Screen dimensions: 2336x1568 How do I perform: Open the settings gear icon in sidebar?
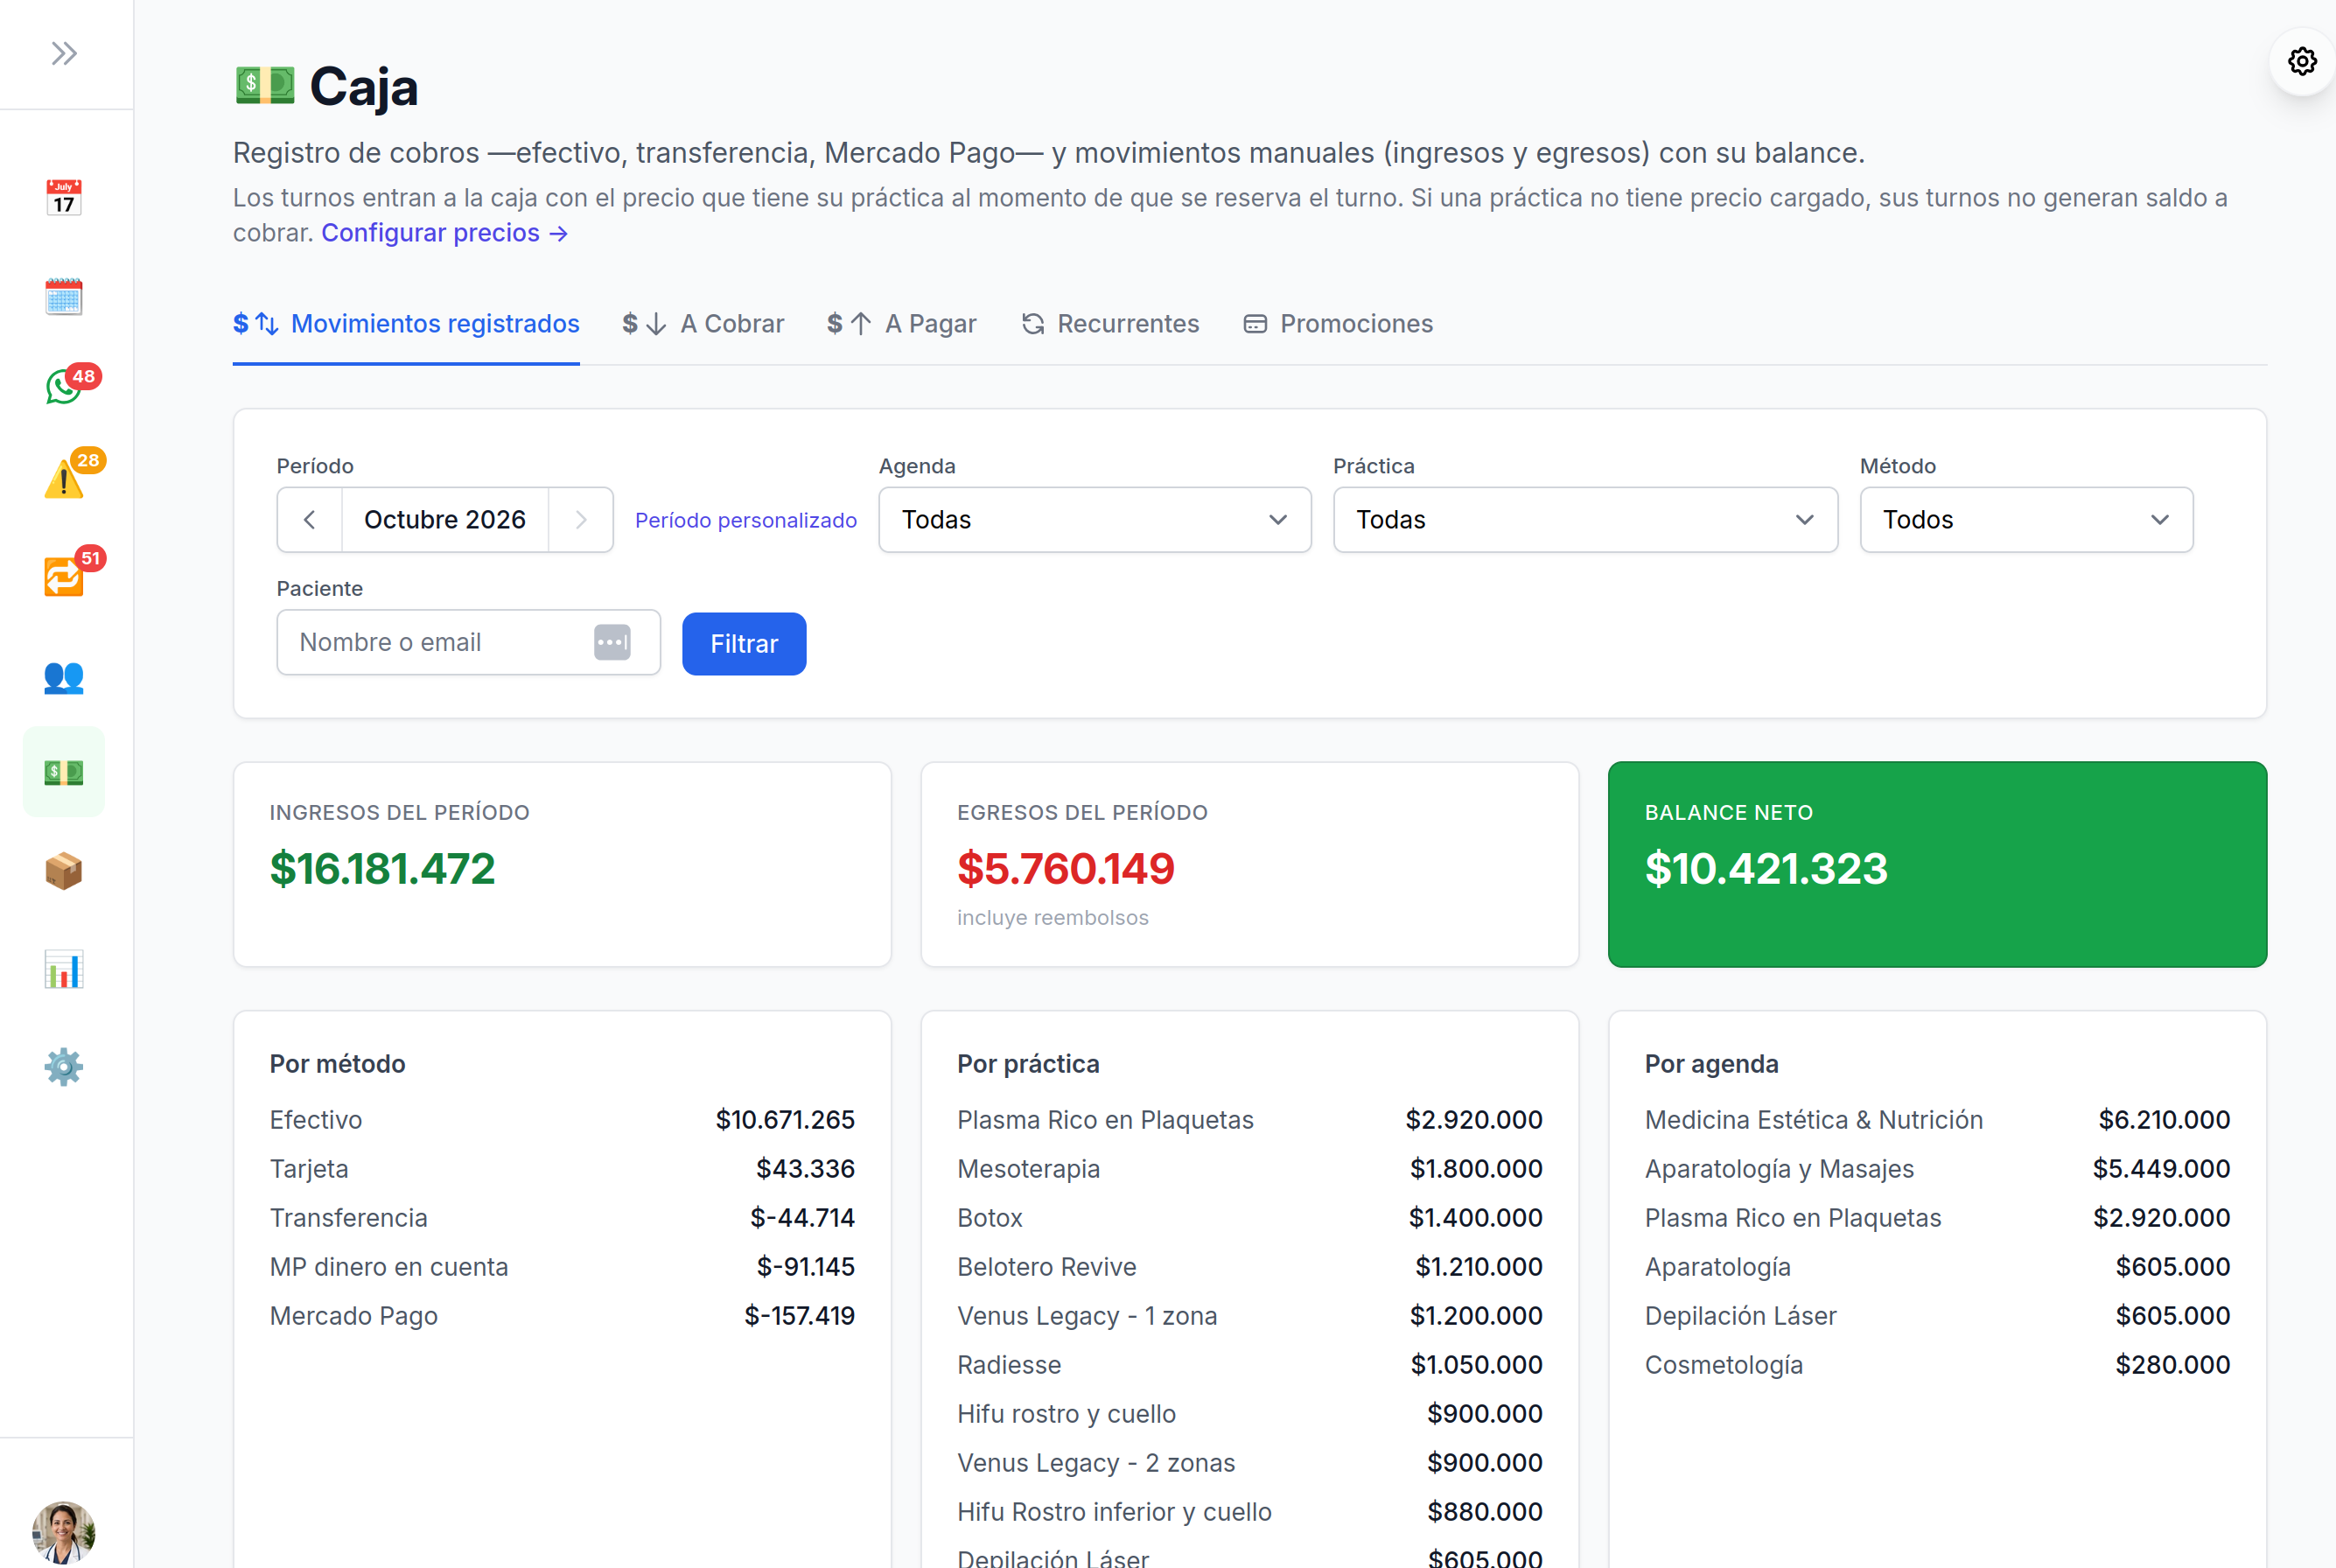64,1067
